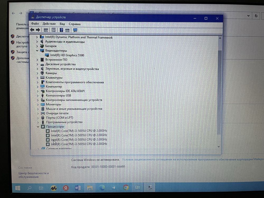This screenshot has width=264, height=198.
Task: Click the Контроллеры USB plug icon
Action: [43, 96]
